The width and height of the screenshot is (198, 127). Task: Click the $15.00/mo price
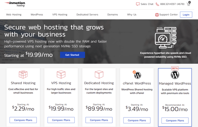coord(175,109)
